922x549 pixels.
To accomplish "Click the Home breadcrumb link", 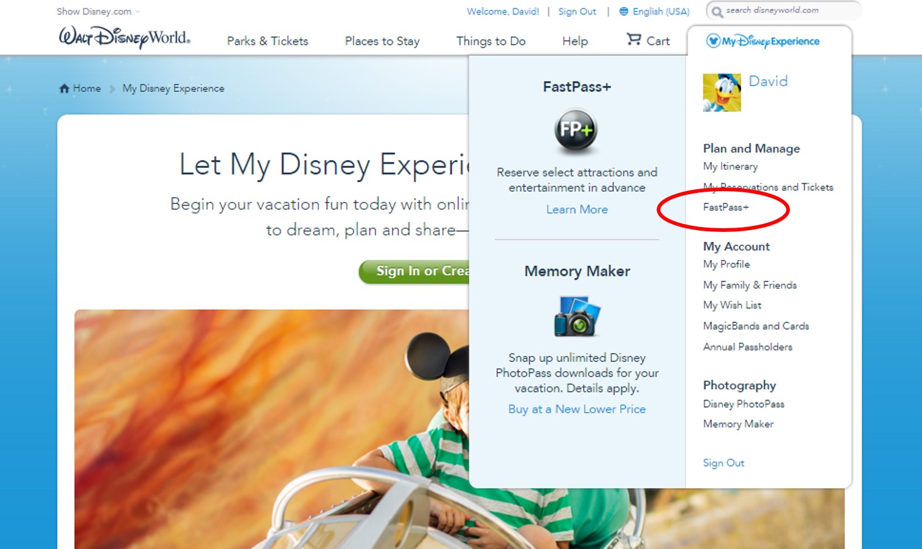I will [x=87, y=88].
